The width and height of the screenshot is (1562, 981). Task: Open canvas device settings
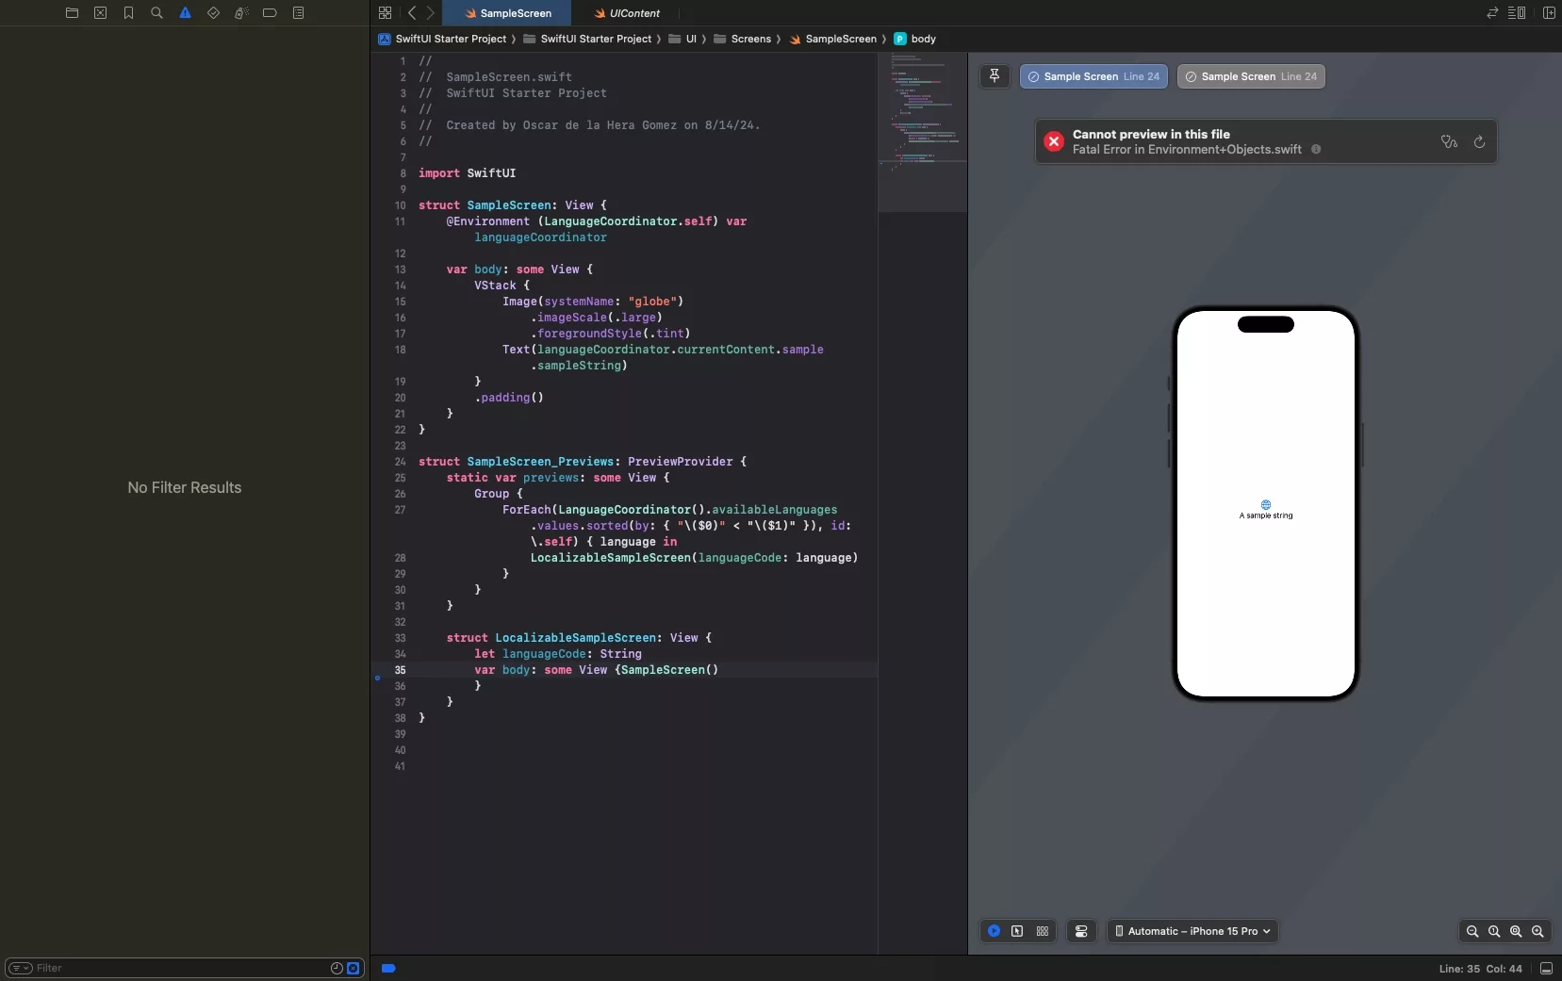click(1081, 931)
